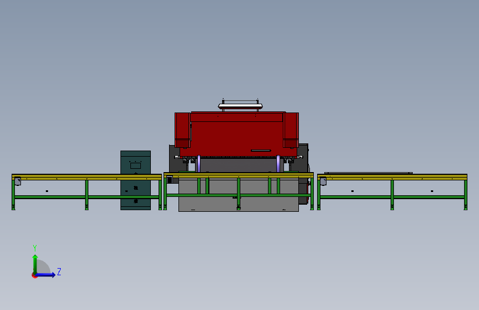Select the left table lower green crossbar
This screenshot has width=479, height=310.
tap(86, 197)
